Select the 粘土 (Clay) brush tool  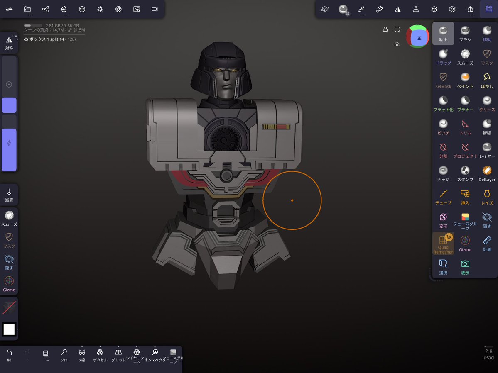point(443,34)
